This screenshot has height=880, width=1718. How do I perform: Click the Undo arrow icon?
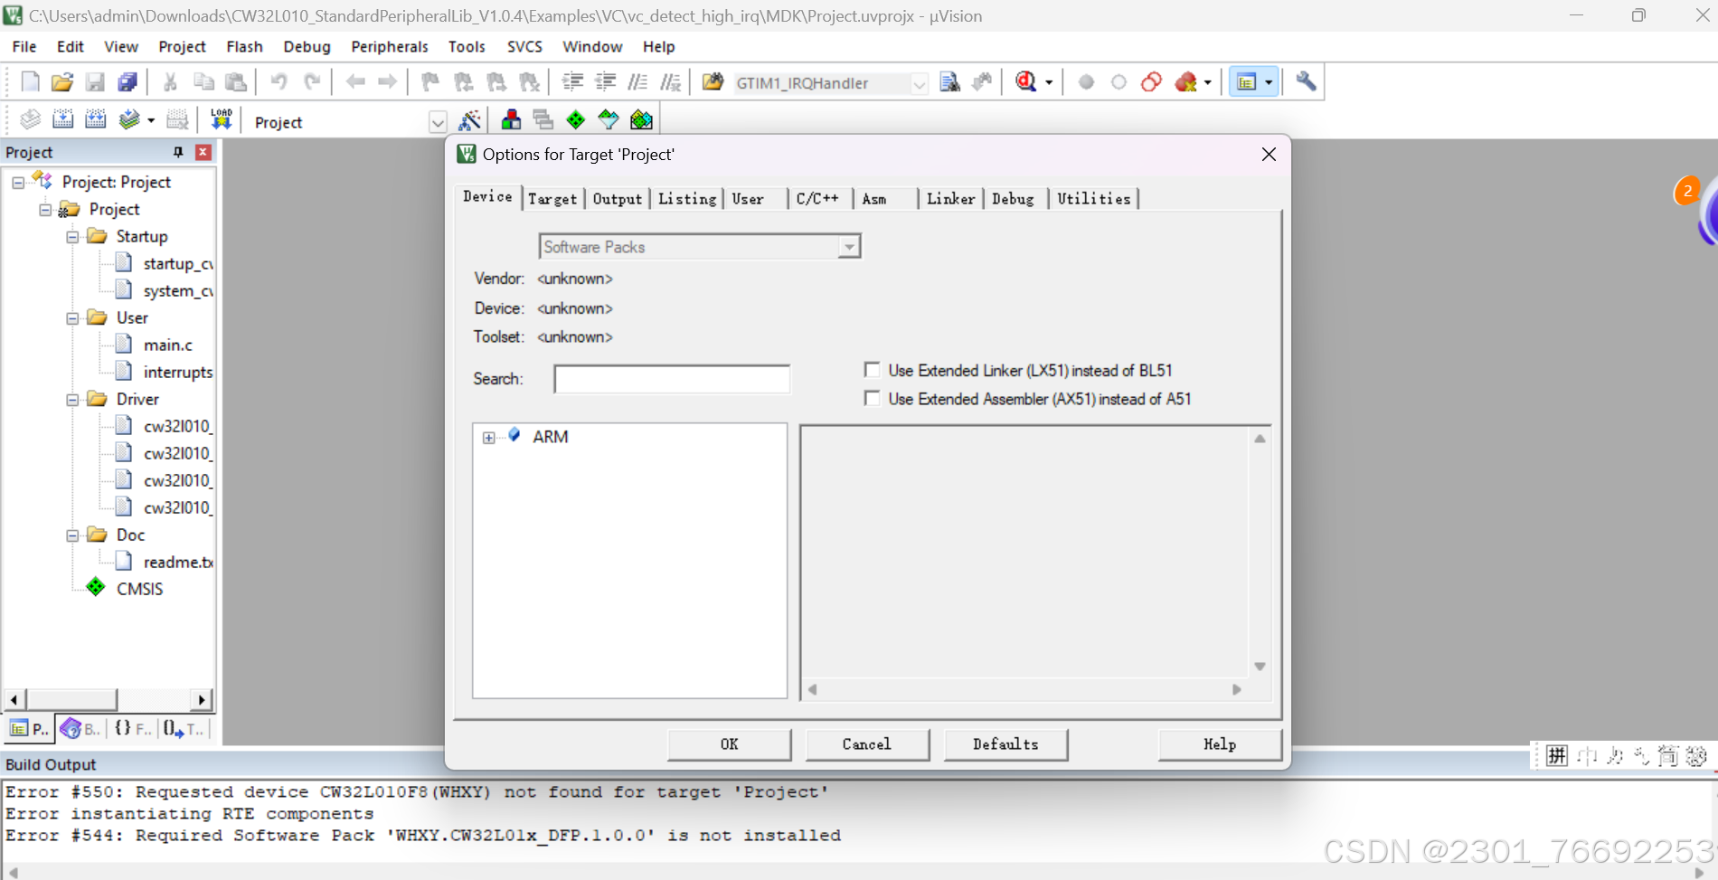[278, 82]
